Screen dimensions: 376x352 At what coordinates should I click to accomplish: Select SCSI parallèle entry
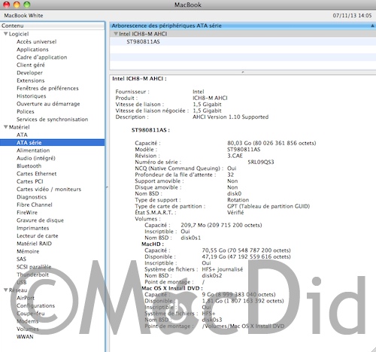pos(34,267)
